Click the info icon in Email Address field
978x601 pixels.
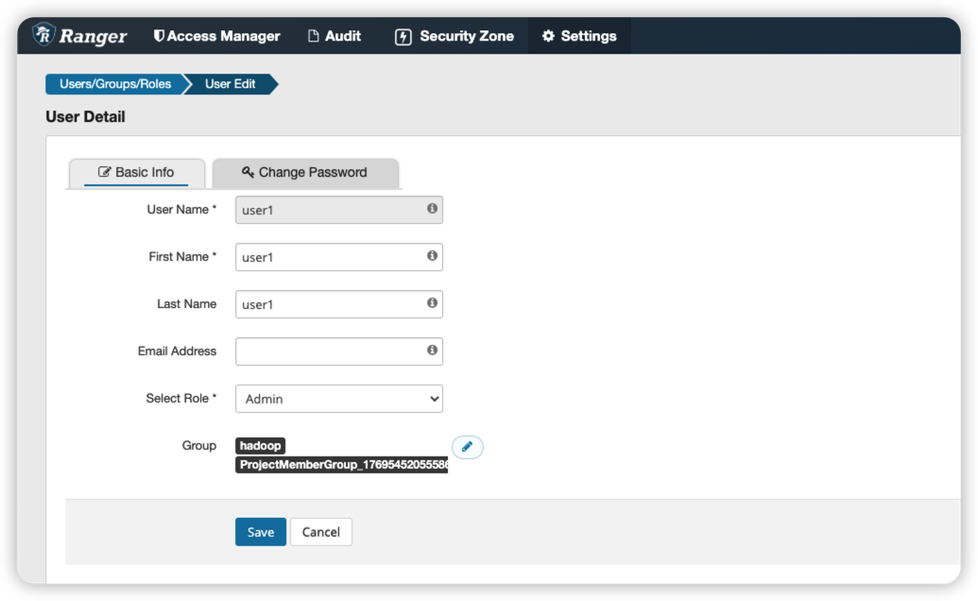[432, 350]
